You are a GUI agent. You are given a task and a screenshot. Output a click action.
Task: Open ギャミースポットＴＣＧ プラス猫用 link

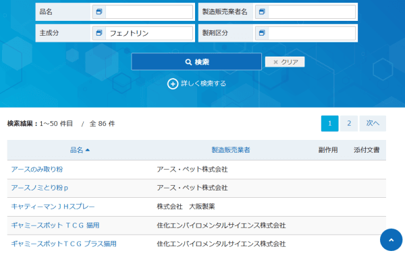[64, 244]
